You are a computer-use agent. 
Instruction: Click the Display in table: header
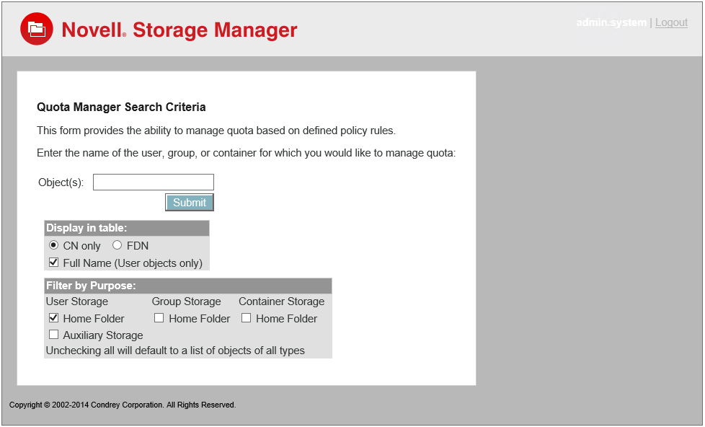127,228
